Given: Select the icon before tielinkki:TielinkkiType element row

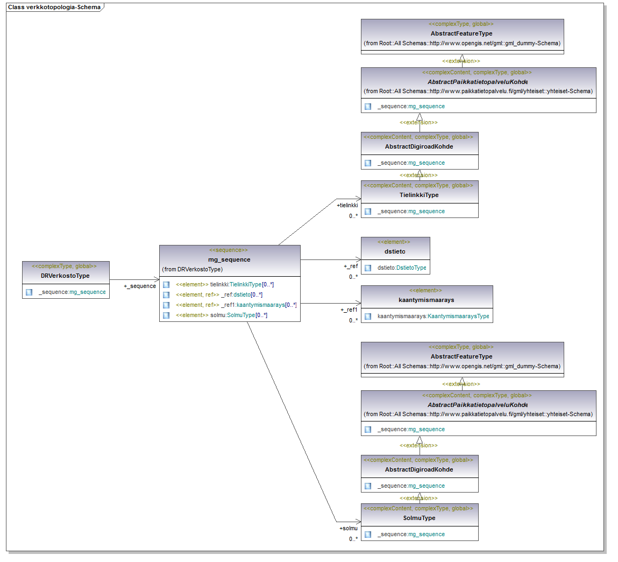Looking at the screenshot, I should (x=166, y=284).
